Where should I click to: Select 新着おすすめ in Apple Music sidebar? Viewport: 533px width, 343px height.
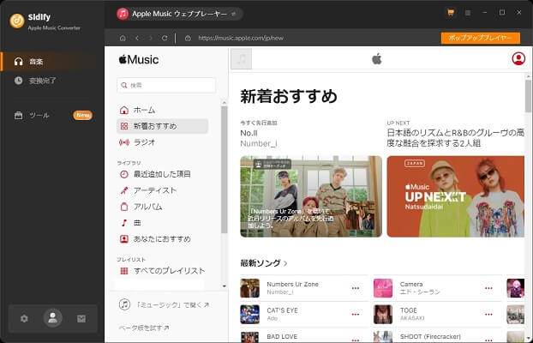click(x=163, y=126)
